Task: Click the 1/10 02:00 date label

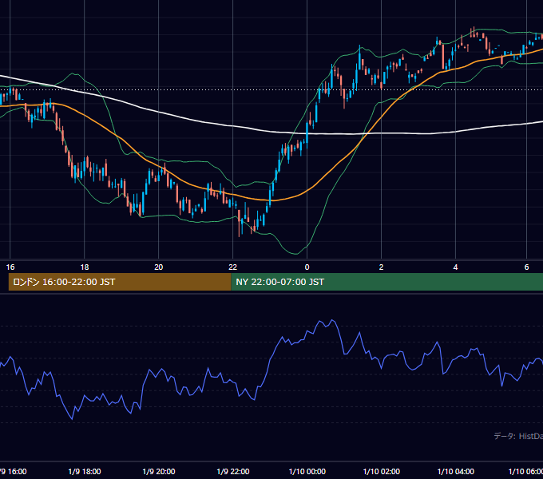Action: pos(381,471)
